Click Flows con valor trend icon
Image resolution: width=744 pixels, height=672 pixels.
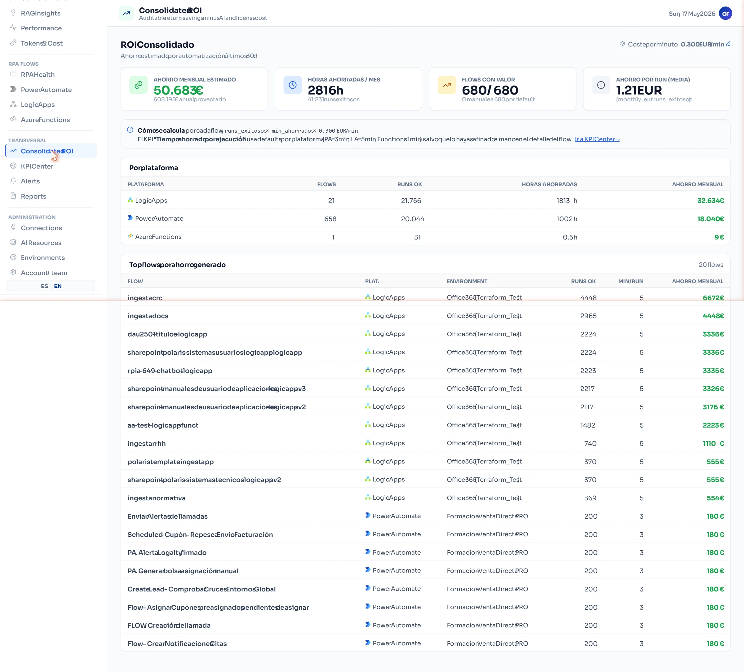pyautogui.click(x=447, y=85)
